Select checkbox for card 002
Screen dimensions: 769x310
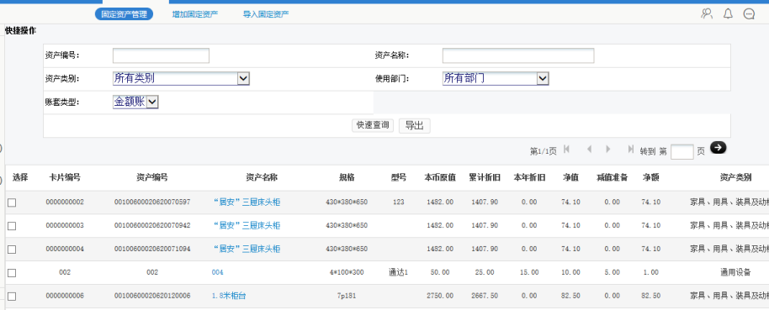[12, 273]
